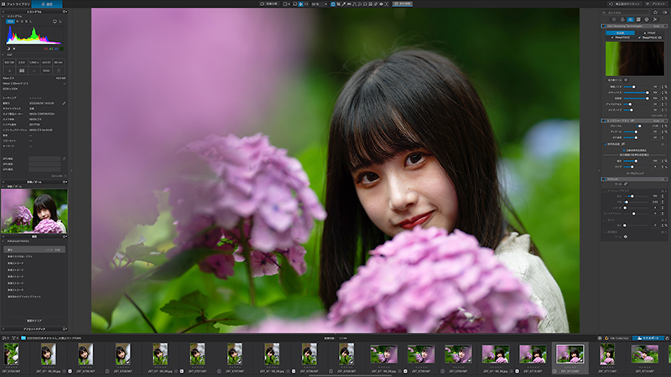671x377 pixels.
Task: Click the fit-to-screen zoom icon
Action: point(300,4)
